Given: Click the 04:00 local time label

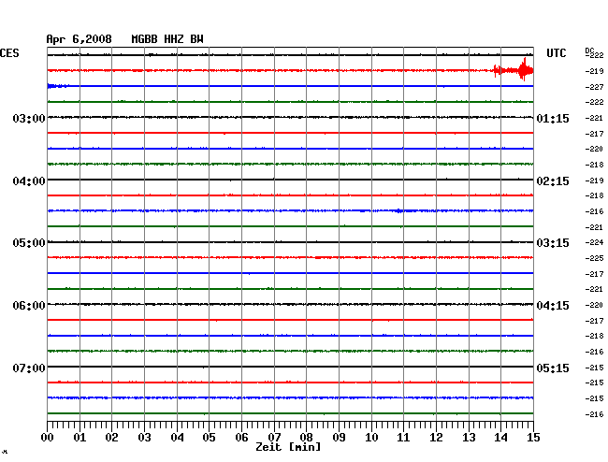Looking at the screenshot, I should tap(29, 181).
